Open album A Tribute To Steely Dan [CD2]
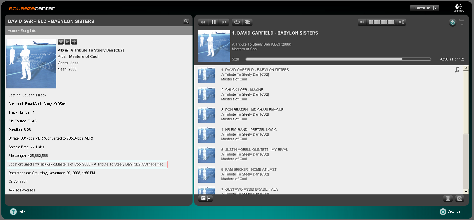The image size is (474, 220). point(97,50)
